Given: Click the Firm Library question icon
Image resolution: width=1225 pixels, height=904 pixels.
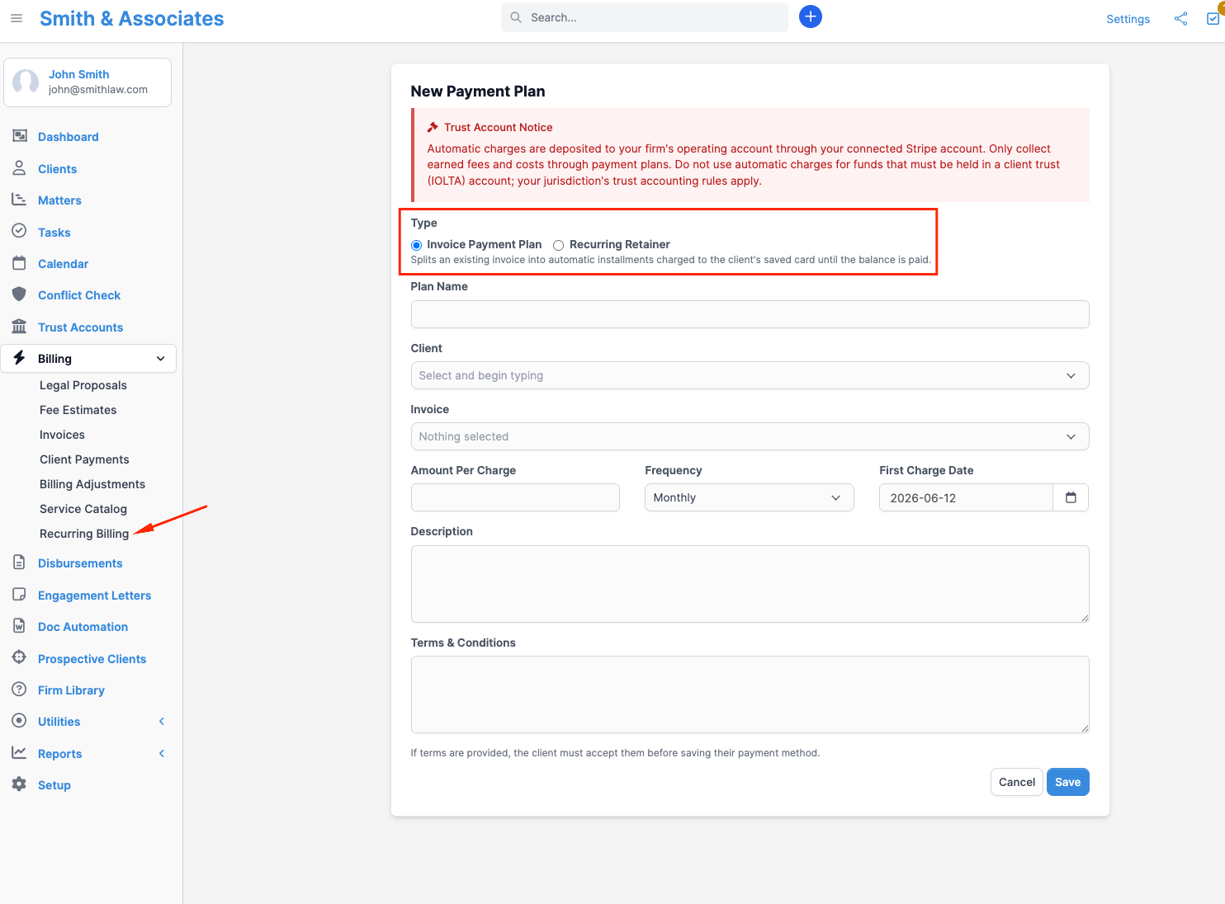Looking at the screenshot, I should [20, 690].
